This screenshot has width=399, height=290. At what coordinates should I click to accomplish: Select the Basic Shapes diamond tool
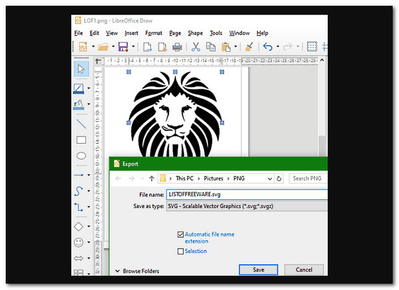78,226
